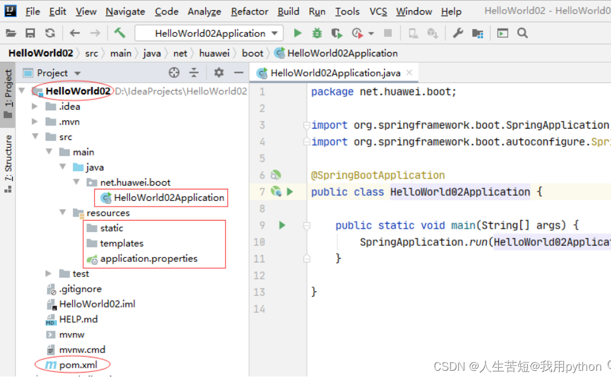Expand the .mvn folder
Viewport: 611px width, 379px height.
[x=35, y=122]
